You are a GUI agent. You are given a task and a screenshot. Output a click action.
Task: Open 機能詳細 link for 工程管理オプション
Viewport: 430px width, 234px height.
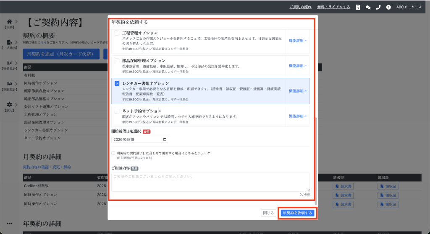[298, 41]
